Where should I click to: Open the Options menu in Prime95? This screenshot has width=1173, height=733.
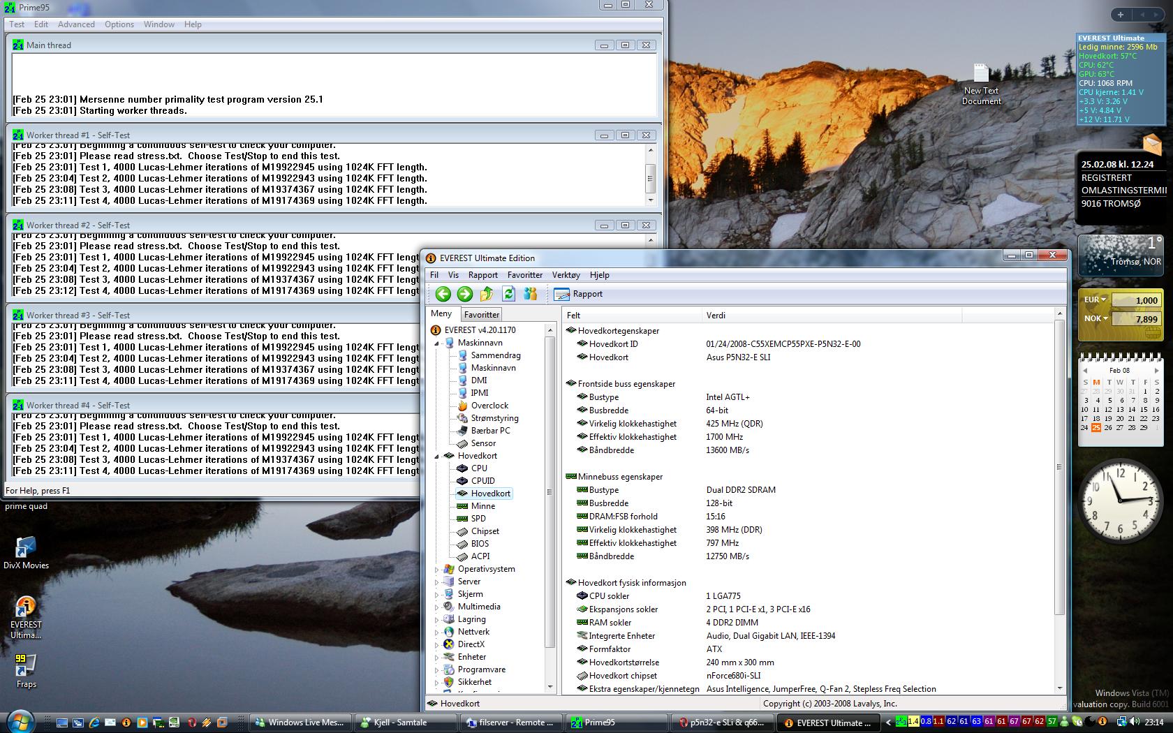(119, 24)
